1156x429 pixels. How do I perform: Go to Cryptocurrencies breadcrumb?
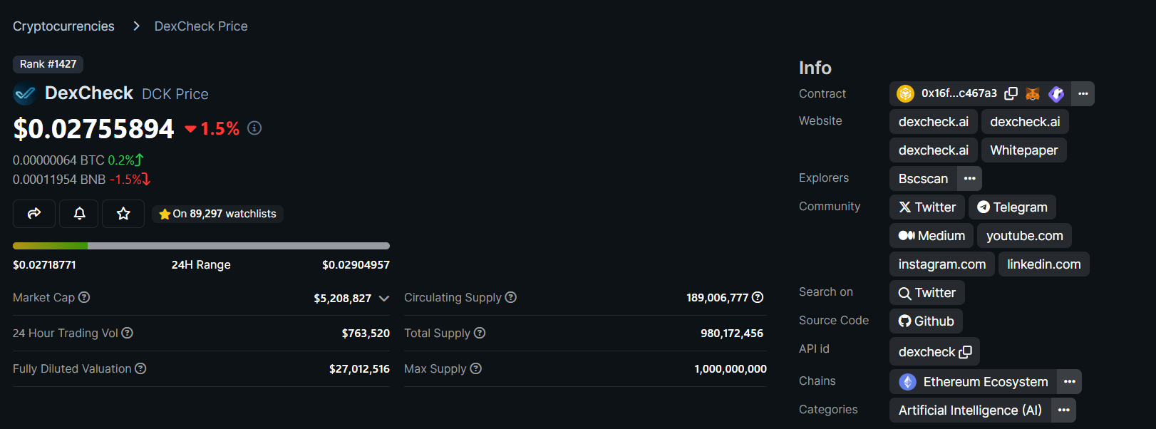63,26
